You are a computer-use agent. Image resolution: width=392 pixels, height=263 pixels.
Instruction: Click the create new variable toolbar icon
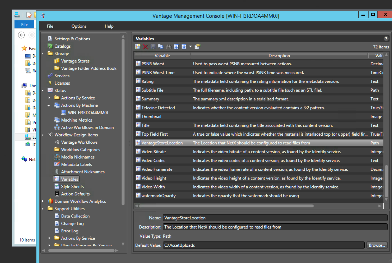coord(138,47)
